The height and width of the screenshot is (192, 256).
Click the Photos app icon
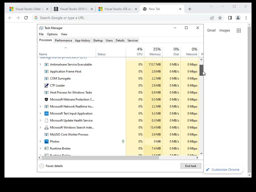46,141
